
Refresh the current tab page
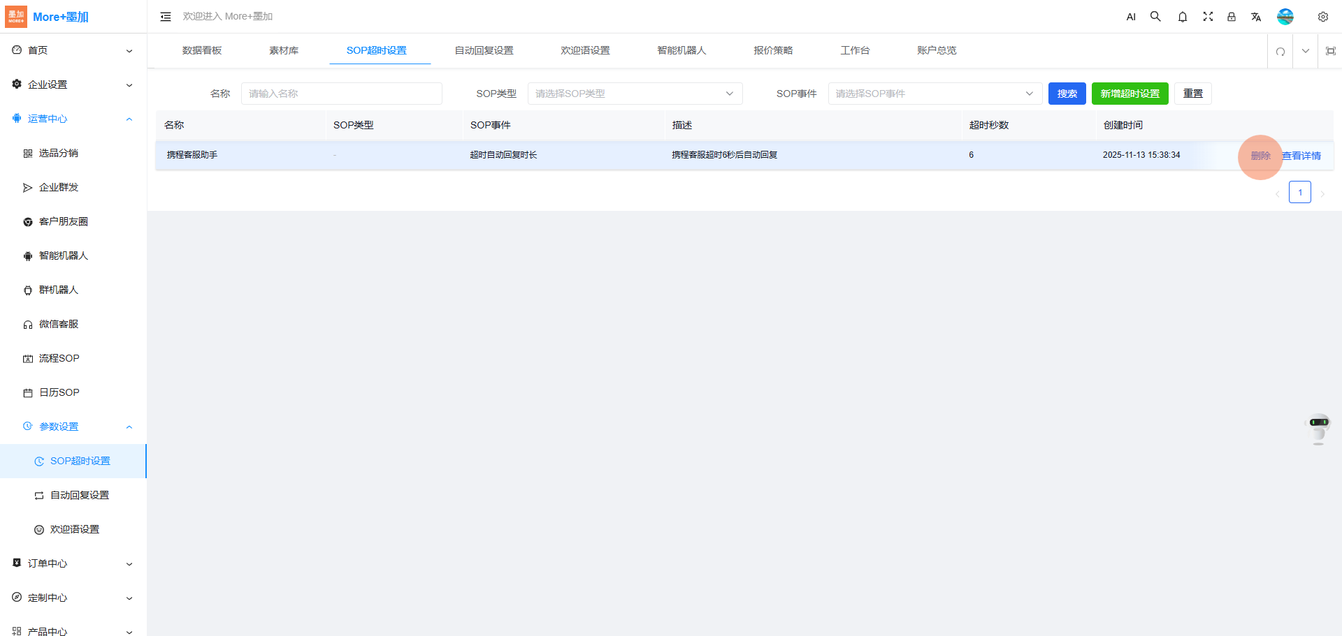click(1280, 51)
